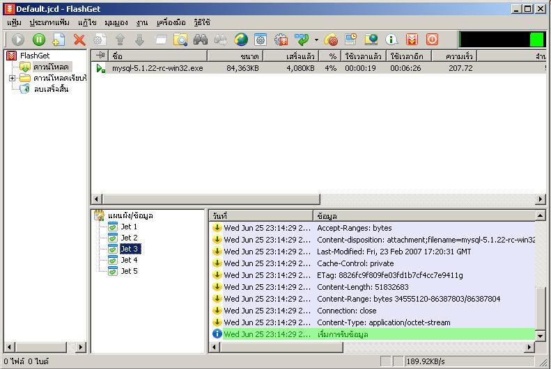Click the binoculars find icon

click(x=201, y=40)
